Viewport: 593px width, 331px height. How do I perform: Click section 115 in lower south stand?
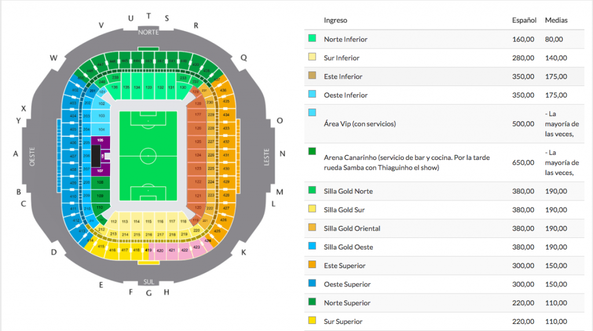pyautogui.click(x=149, y=221)
